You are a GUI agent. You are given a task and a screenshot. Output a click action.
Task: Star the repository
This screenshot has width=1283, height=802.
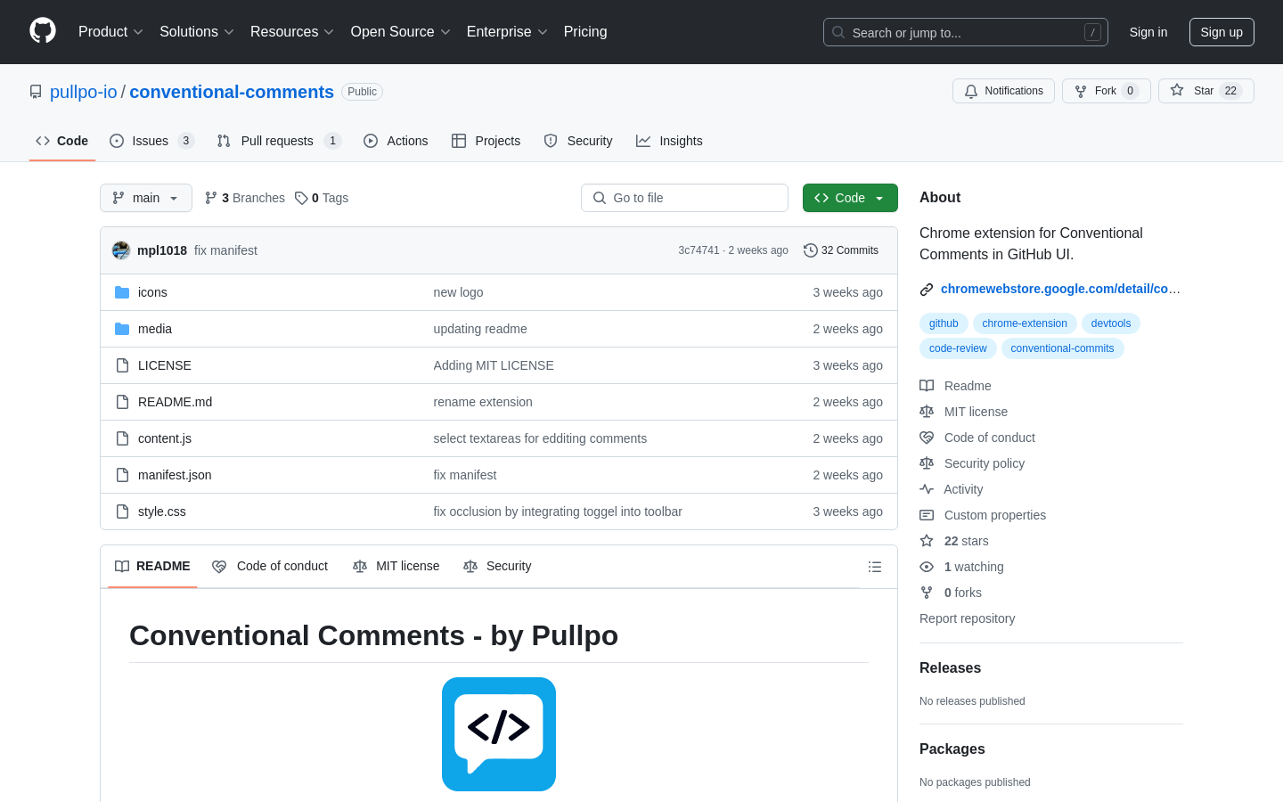coord(1205,91)
